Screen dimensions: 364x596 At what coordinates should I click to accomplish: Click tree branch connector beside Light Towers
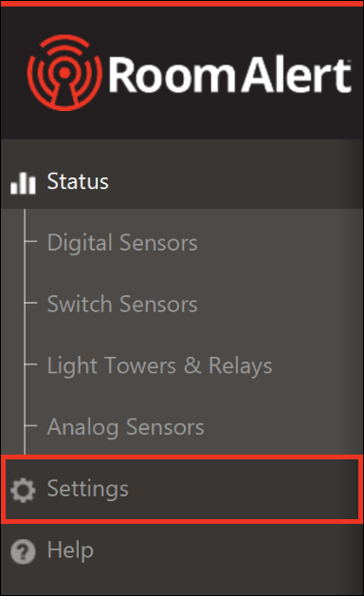(30, 364)
